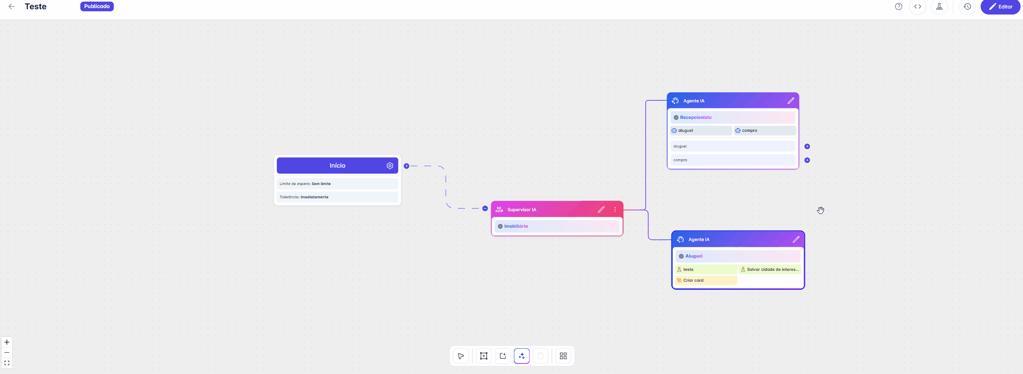Open Início node settings gear
The height and width of the screenshot is (374, 1023).
389,166
